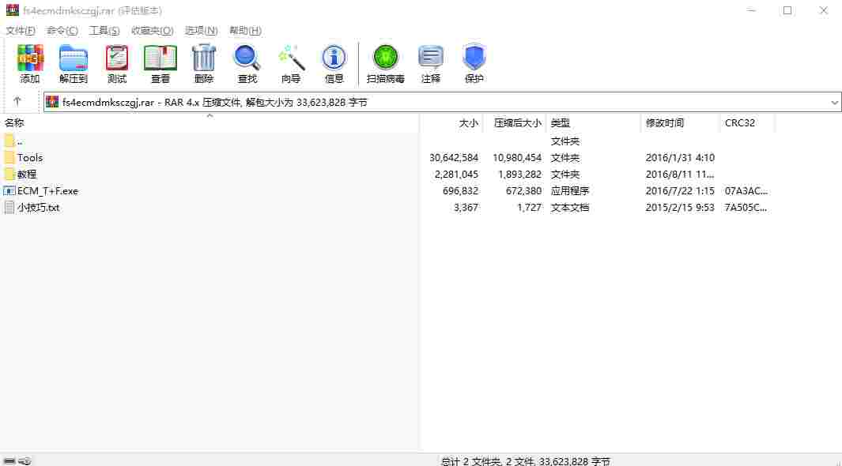Click the packed size 672,380

coord(523,191)
